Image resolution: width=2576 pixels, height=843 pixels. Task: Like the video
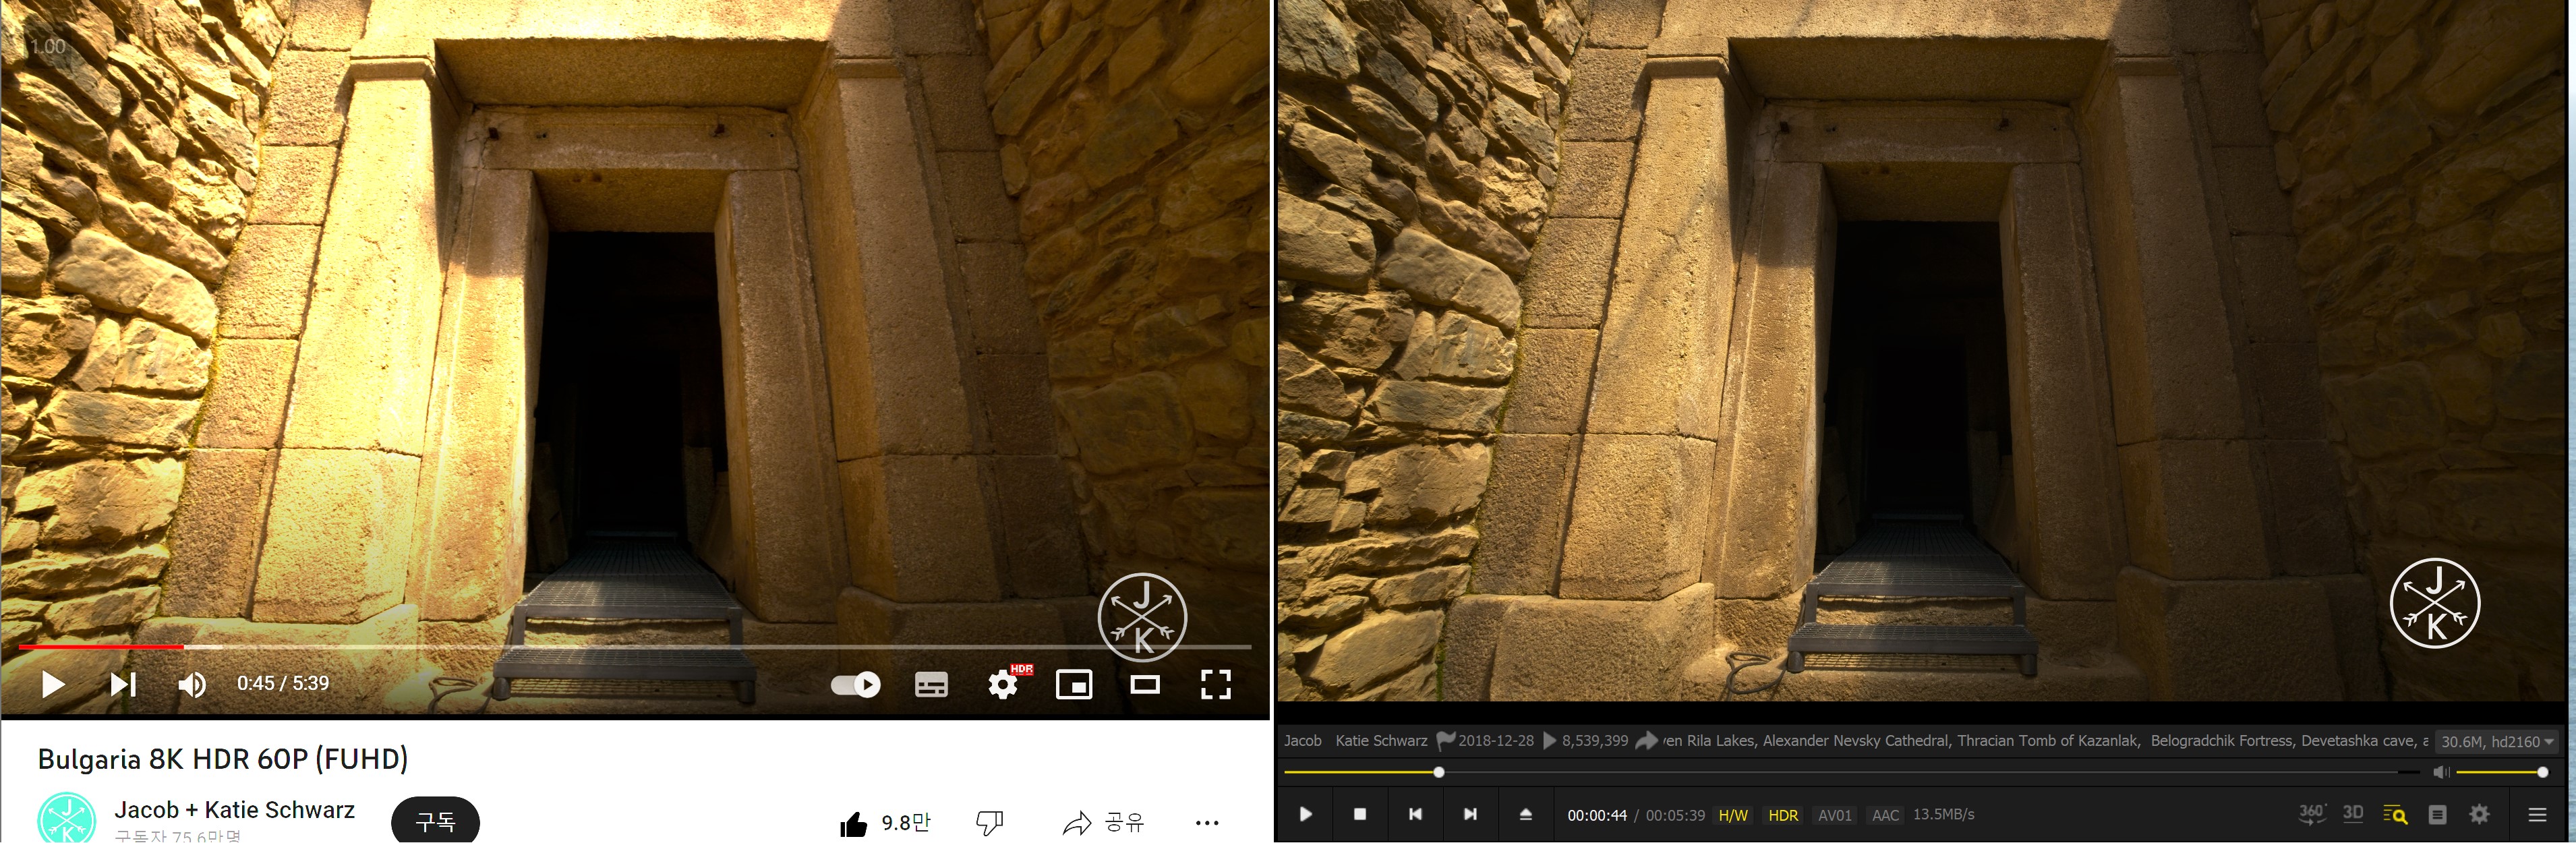[x=854, y=823]
